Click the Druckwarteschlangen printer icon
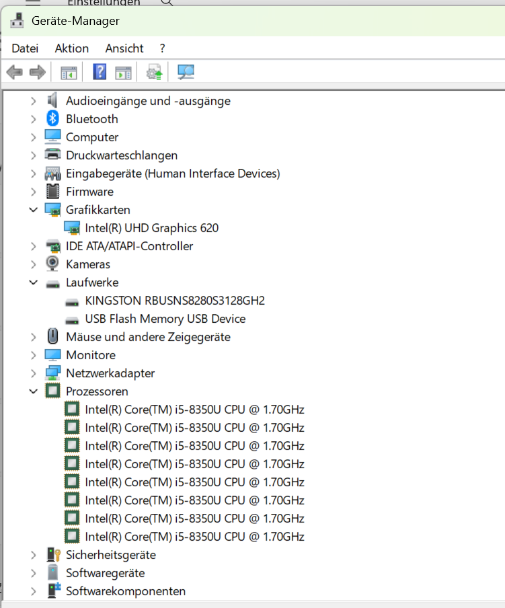The width and height of the screenshot is (505, 608). click(52, 155)
